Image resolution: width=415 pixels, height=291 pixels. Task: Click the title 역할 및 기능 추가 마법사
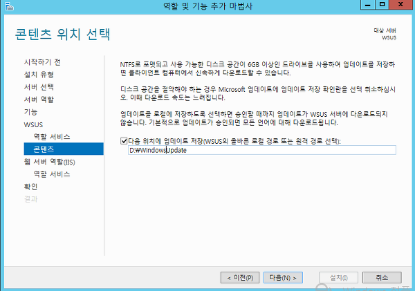tap(207, 6)
